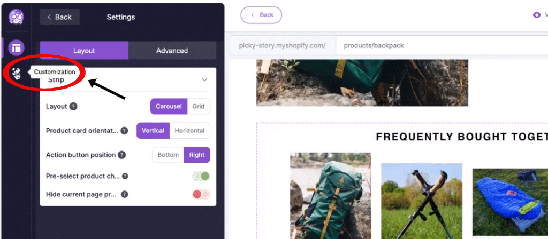
Task: Expand the Strip section chevron
Action: click(205, 80)
